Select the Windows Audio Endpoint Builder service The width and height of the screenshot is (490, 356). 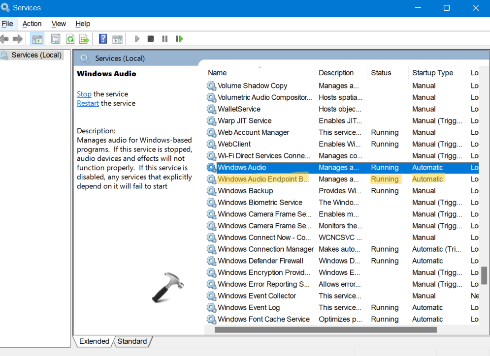pos(263,179)
